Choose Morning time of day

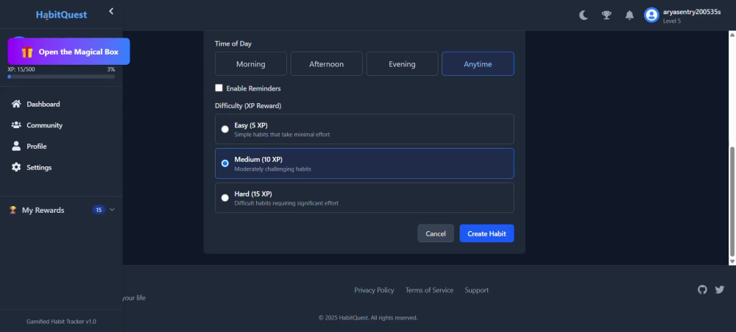(x=251, y=64)
